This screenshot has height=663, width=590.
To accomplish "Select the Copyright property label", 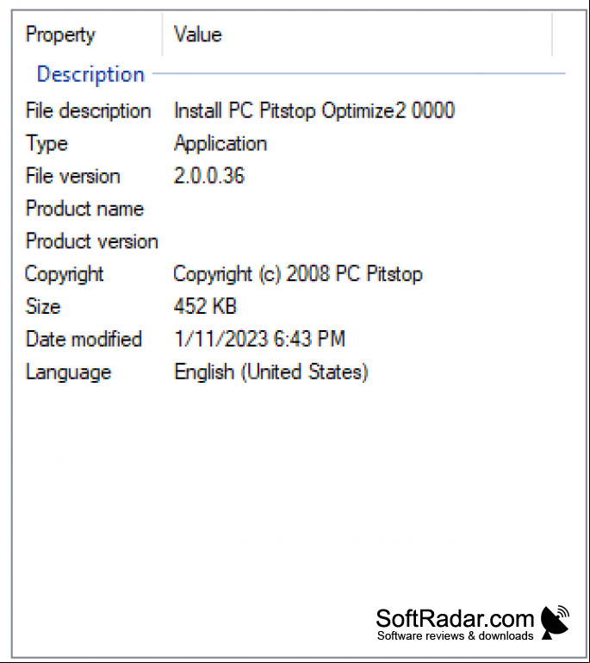I will tap(65, 274).
